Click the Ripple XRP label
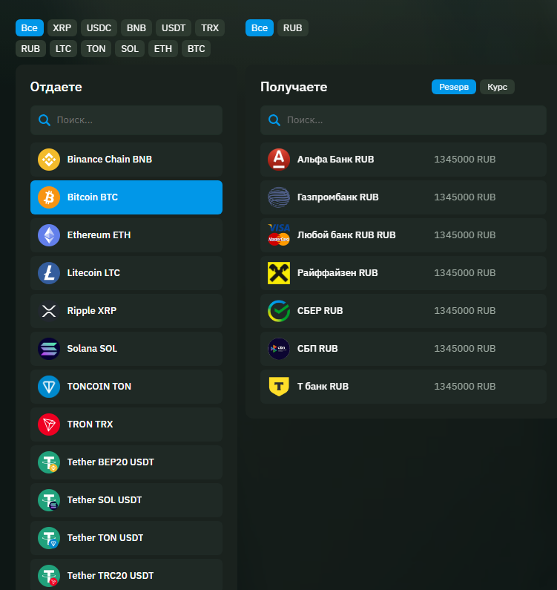 92,311
